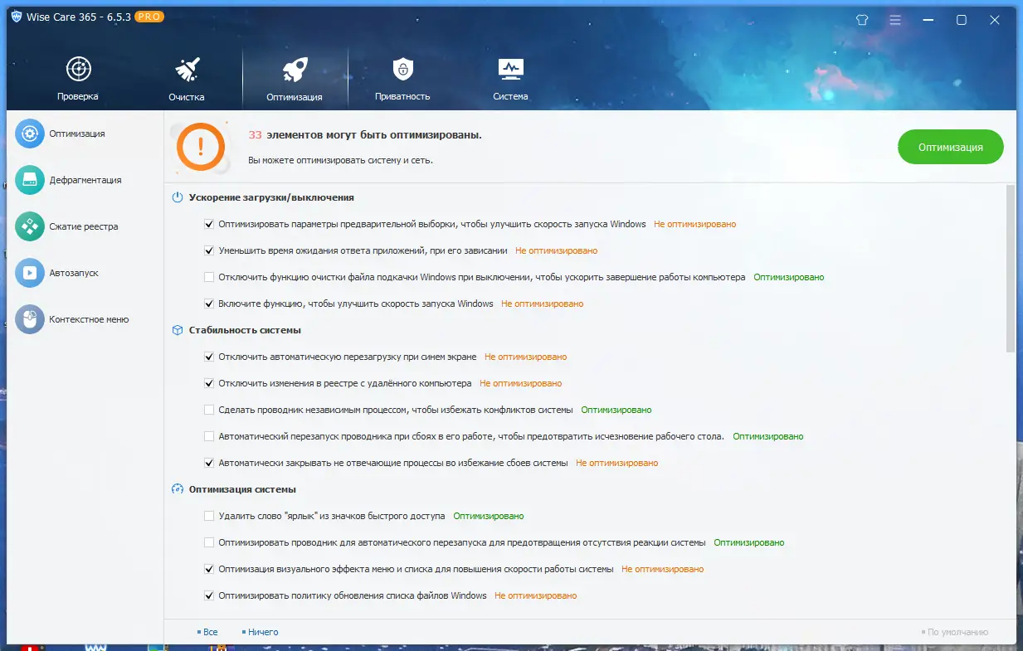1023x651 pixels.
Task: Uncheck Автоматически закрывать не отвечающие процессы
Action: coord(209,463)
